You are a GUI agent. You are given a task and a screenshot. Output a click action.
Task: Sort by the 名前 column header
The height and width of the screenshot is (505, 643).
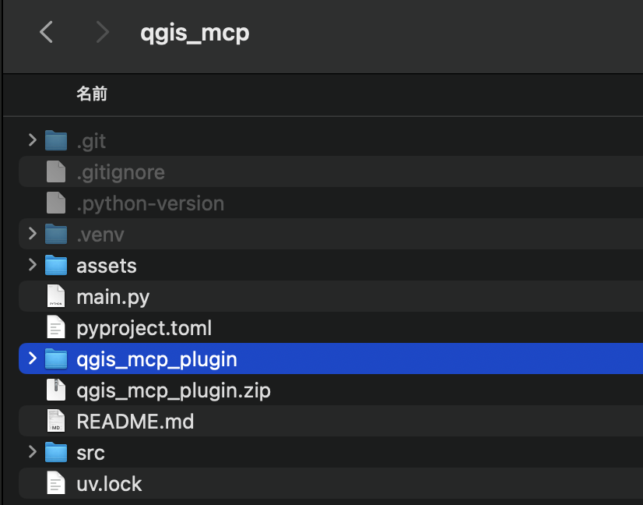pyautogui.click(x=92, y=94)
